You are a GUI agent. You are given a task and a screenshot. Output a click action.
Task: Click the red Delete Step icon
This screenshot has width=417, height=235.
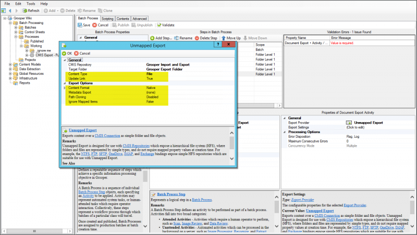(x=197, y=38)
